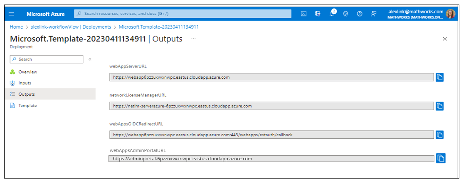
Task: Copy the webAppServerURL value
Action: tap(439, 77)
